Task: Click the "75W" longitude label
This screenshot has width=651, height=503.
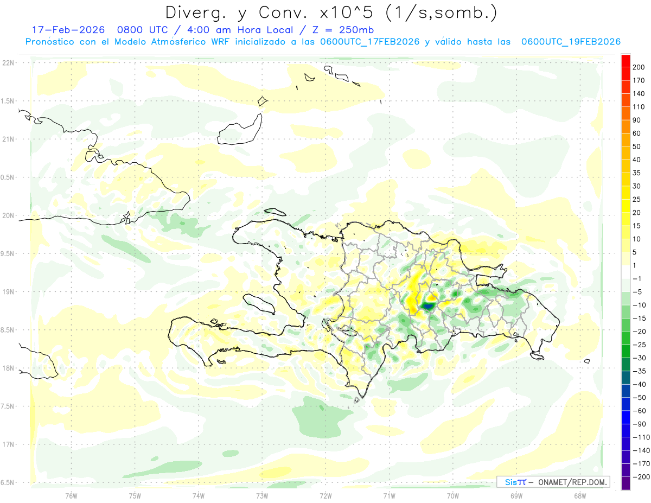Action: 135,495
